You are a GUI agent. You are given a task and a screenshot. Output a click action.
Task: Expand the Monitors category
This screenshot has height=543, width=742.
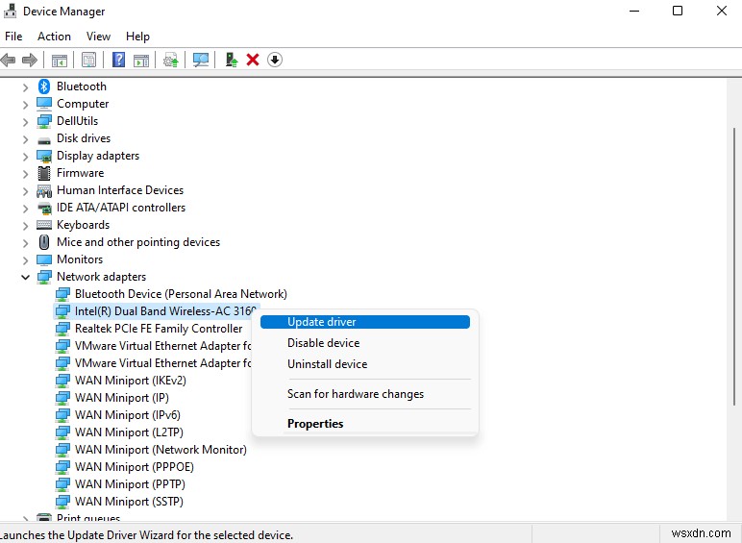(26, 260)
